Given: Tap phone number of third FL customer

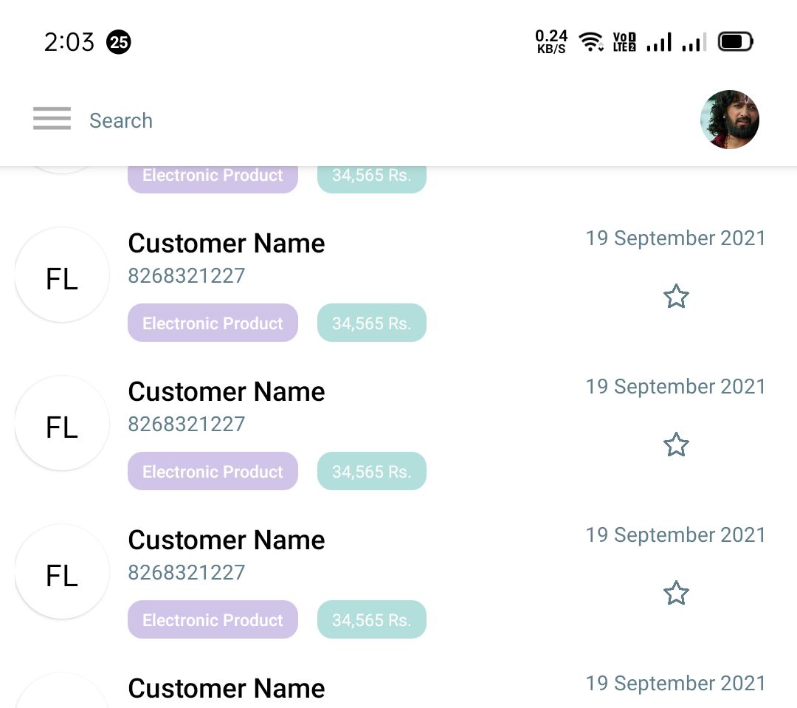Looking at the screenshot, I should point(186,573).
